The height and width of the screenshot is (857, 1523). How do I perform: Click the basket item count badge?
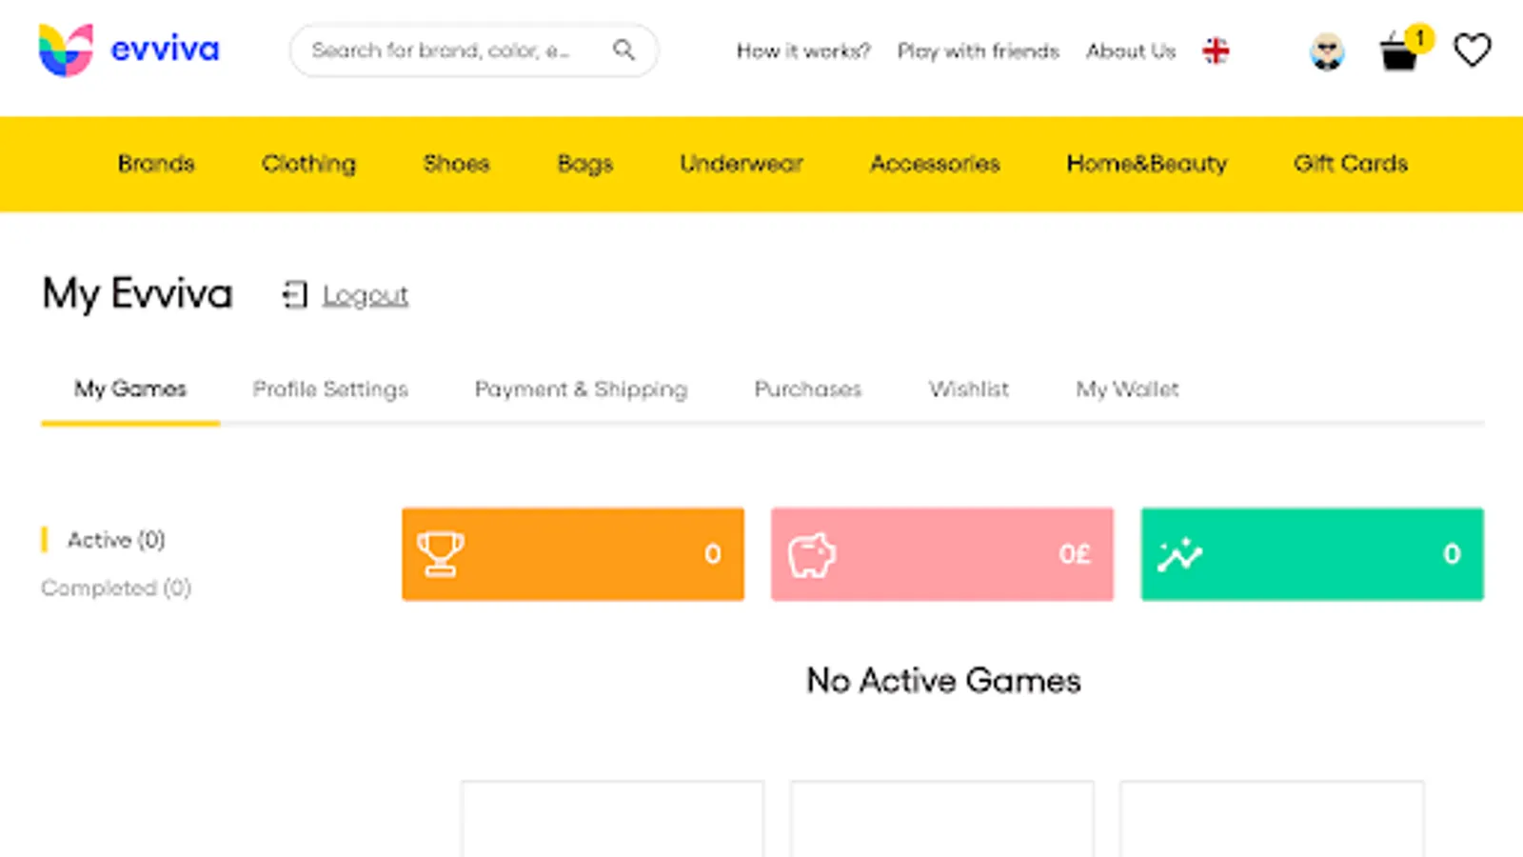pos(1419,38)
